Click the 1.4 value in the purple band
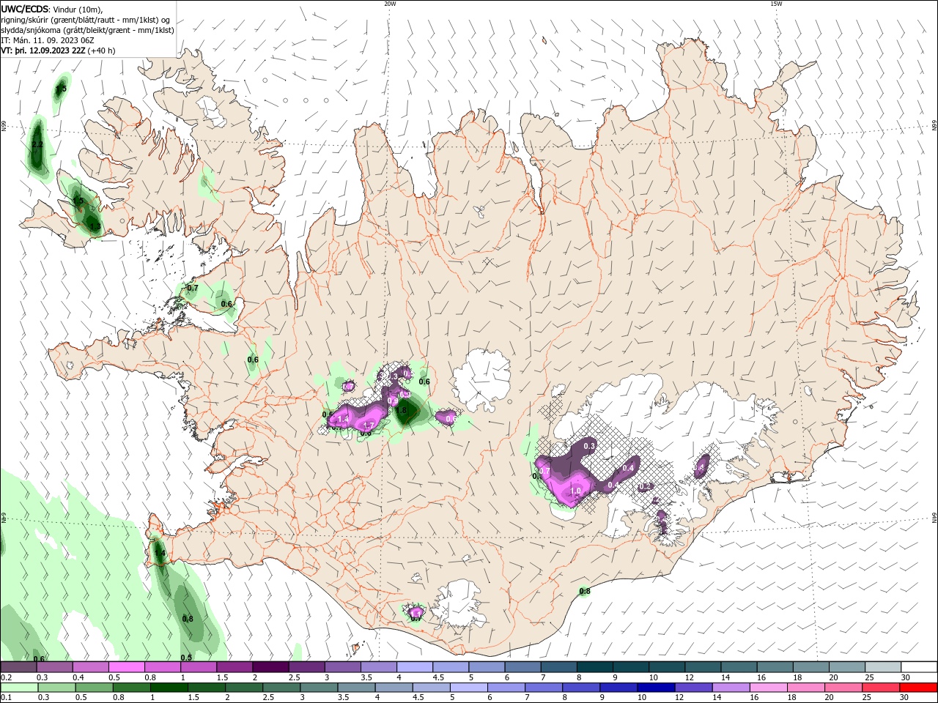938x703 pixels. point(343,418)
